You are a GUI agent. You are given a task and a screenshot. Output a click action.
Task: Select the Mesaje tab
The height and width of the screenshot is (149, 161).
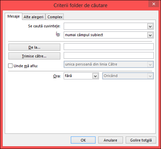(14, 16)
